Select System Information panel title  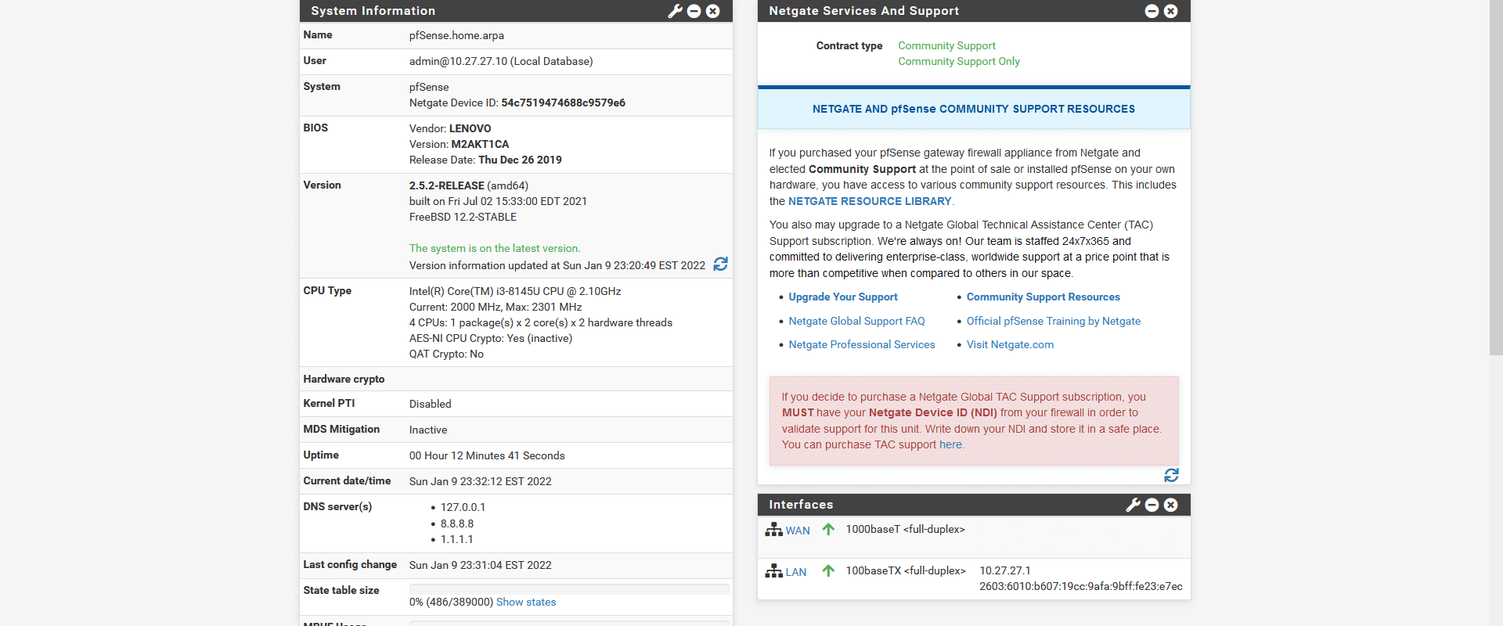click(373, 11)
